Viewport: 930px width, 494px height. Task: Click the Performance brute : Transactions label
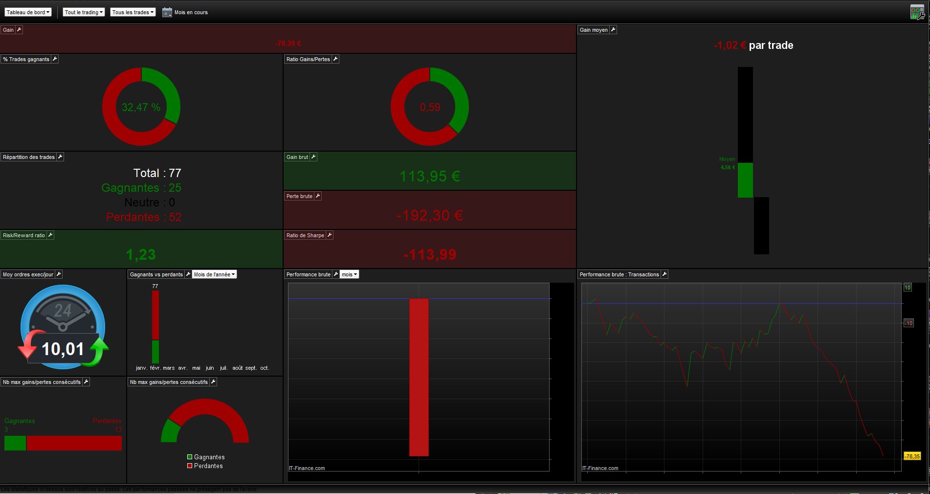[x=619, y=274]
